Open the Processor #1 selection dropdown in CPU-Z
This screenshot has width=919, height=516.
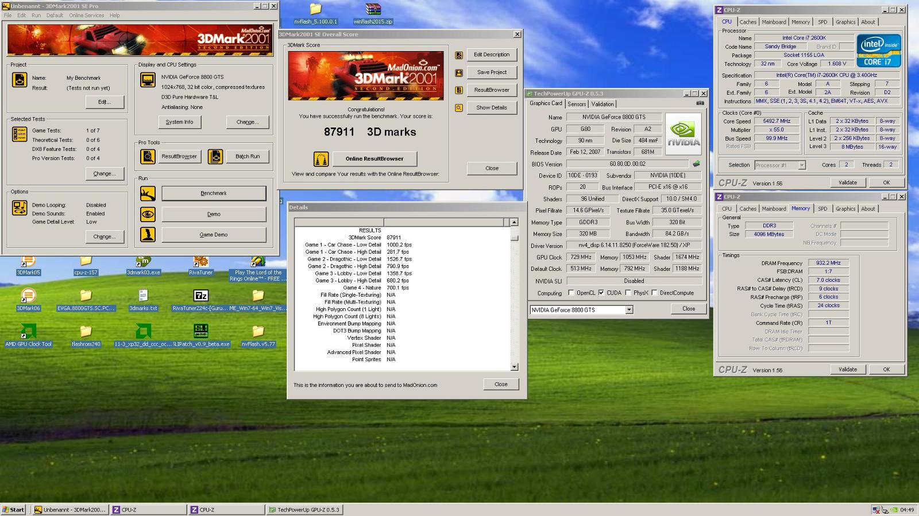[802, 165]
